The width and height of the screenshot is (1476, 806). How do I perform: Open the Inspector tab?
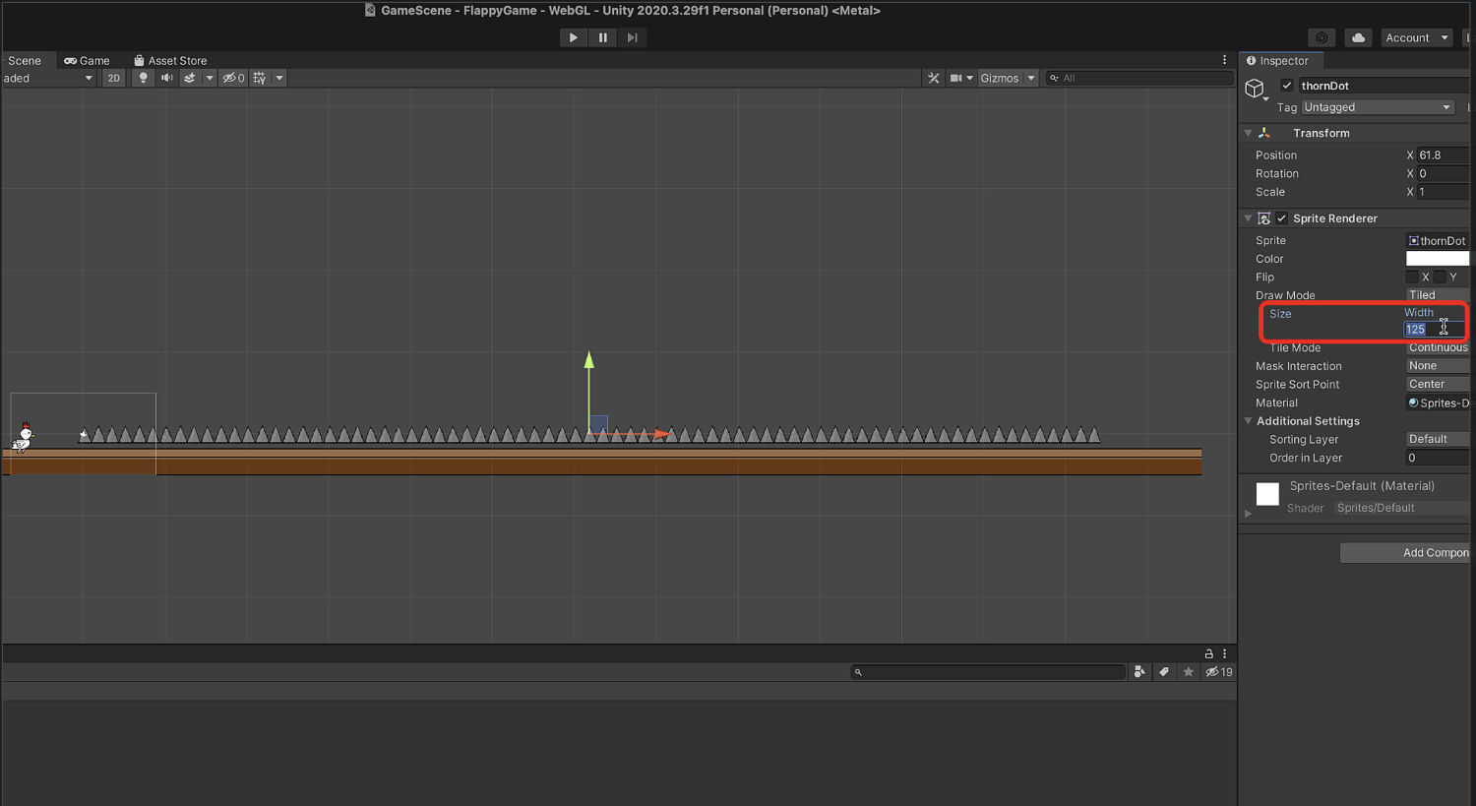click(1277, 60)
